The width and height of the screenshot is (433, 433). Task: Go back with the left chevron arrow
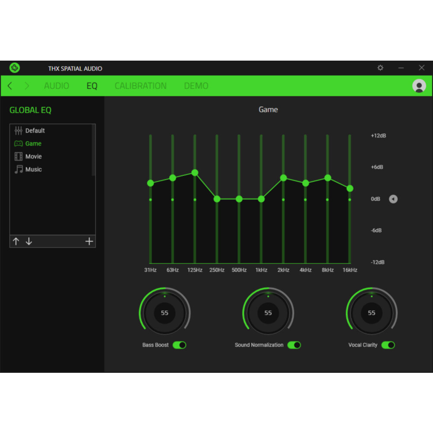tap(10, 86)
